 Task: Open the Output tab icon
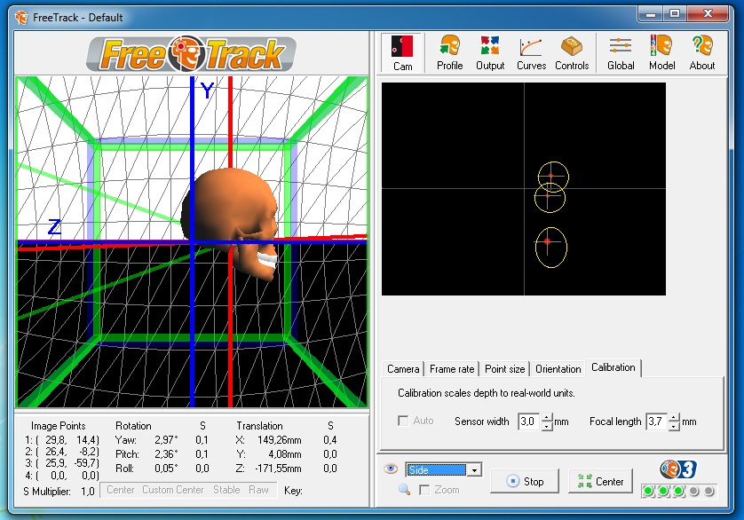[x=490, y=52]
